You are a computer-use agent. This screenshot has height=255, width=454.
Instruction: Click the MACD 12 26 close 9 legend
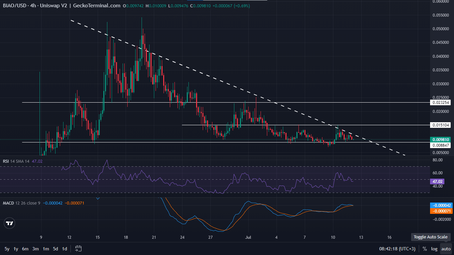click(x=21, y=203)
